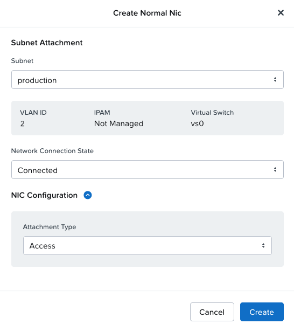Click the VLAN ID value '2'
This screenshot has height=331, width=294.
(x=23, y=123)
